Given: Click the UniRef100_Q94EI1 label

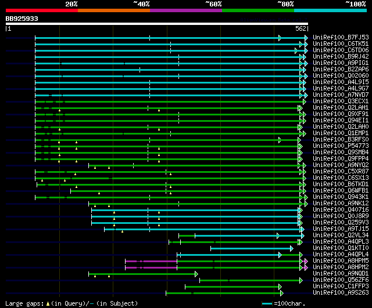Looking at the screenshot, I should coord(341,121).
